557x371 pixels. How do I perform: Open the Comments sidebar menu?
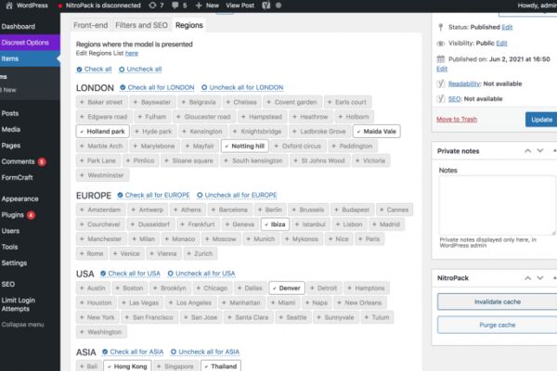[x=19, y=162]
